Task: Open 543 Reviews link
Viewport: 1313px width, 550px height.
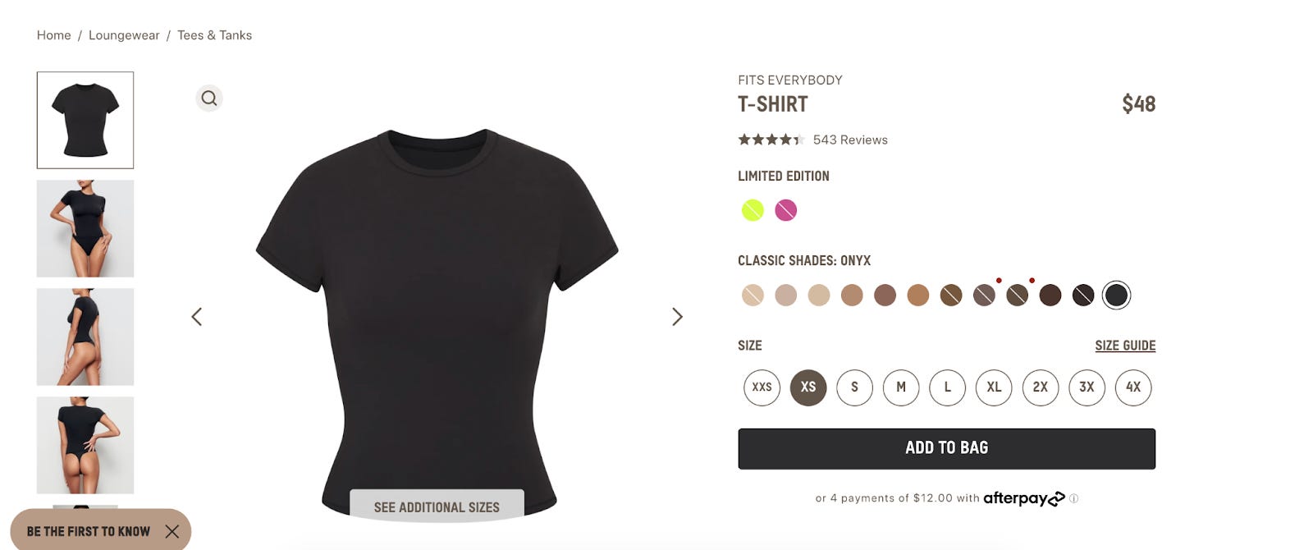Action: point(850,140)
